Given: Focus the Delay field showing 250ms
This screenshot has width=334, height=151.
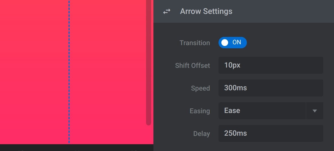Looking at the screenshot, I should [x=271, y=133].
